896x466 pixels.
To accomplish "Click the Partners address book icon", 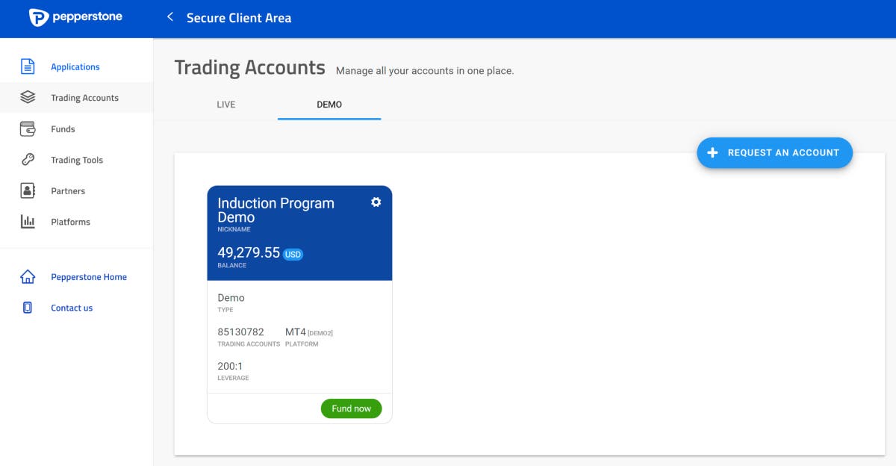I will pos(28,190).
